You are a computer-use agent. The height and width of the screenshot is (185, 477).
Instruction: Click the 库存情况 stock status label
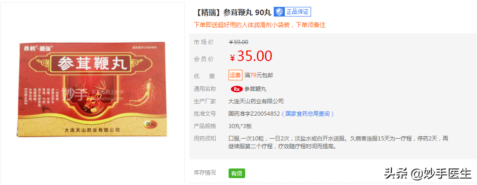[205, 173]
